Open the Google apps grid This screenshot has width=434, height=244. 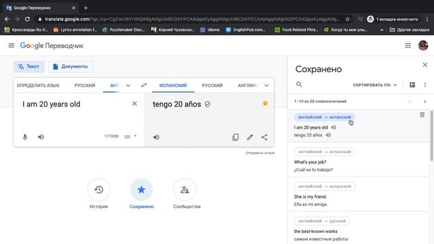pyautogui.click(x=408, y=45)
